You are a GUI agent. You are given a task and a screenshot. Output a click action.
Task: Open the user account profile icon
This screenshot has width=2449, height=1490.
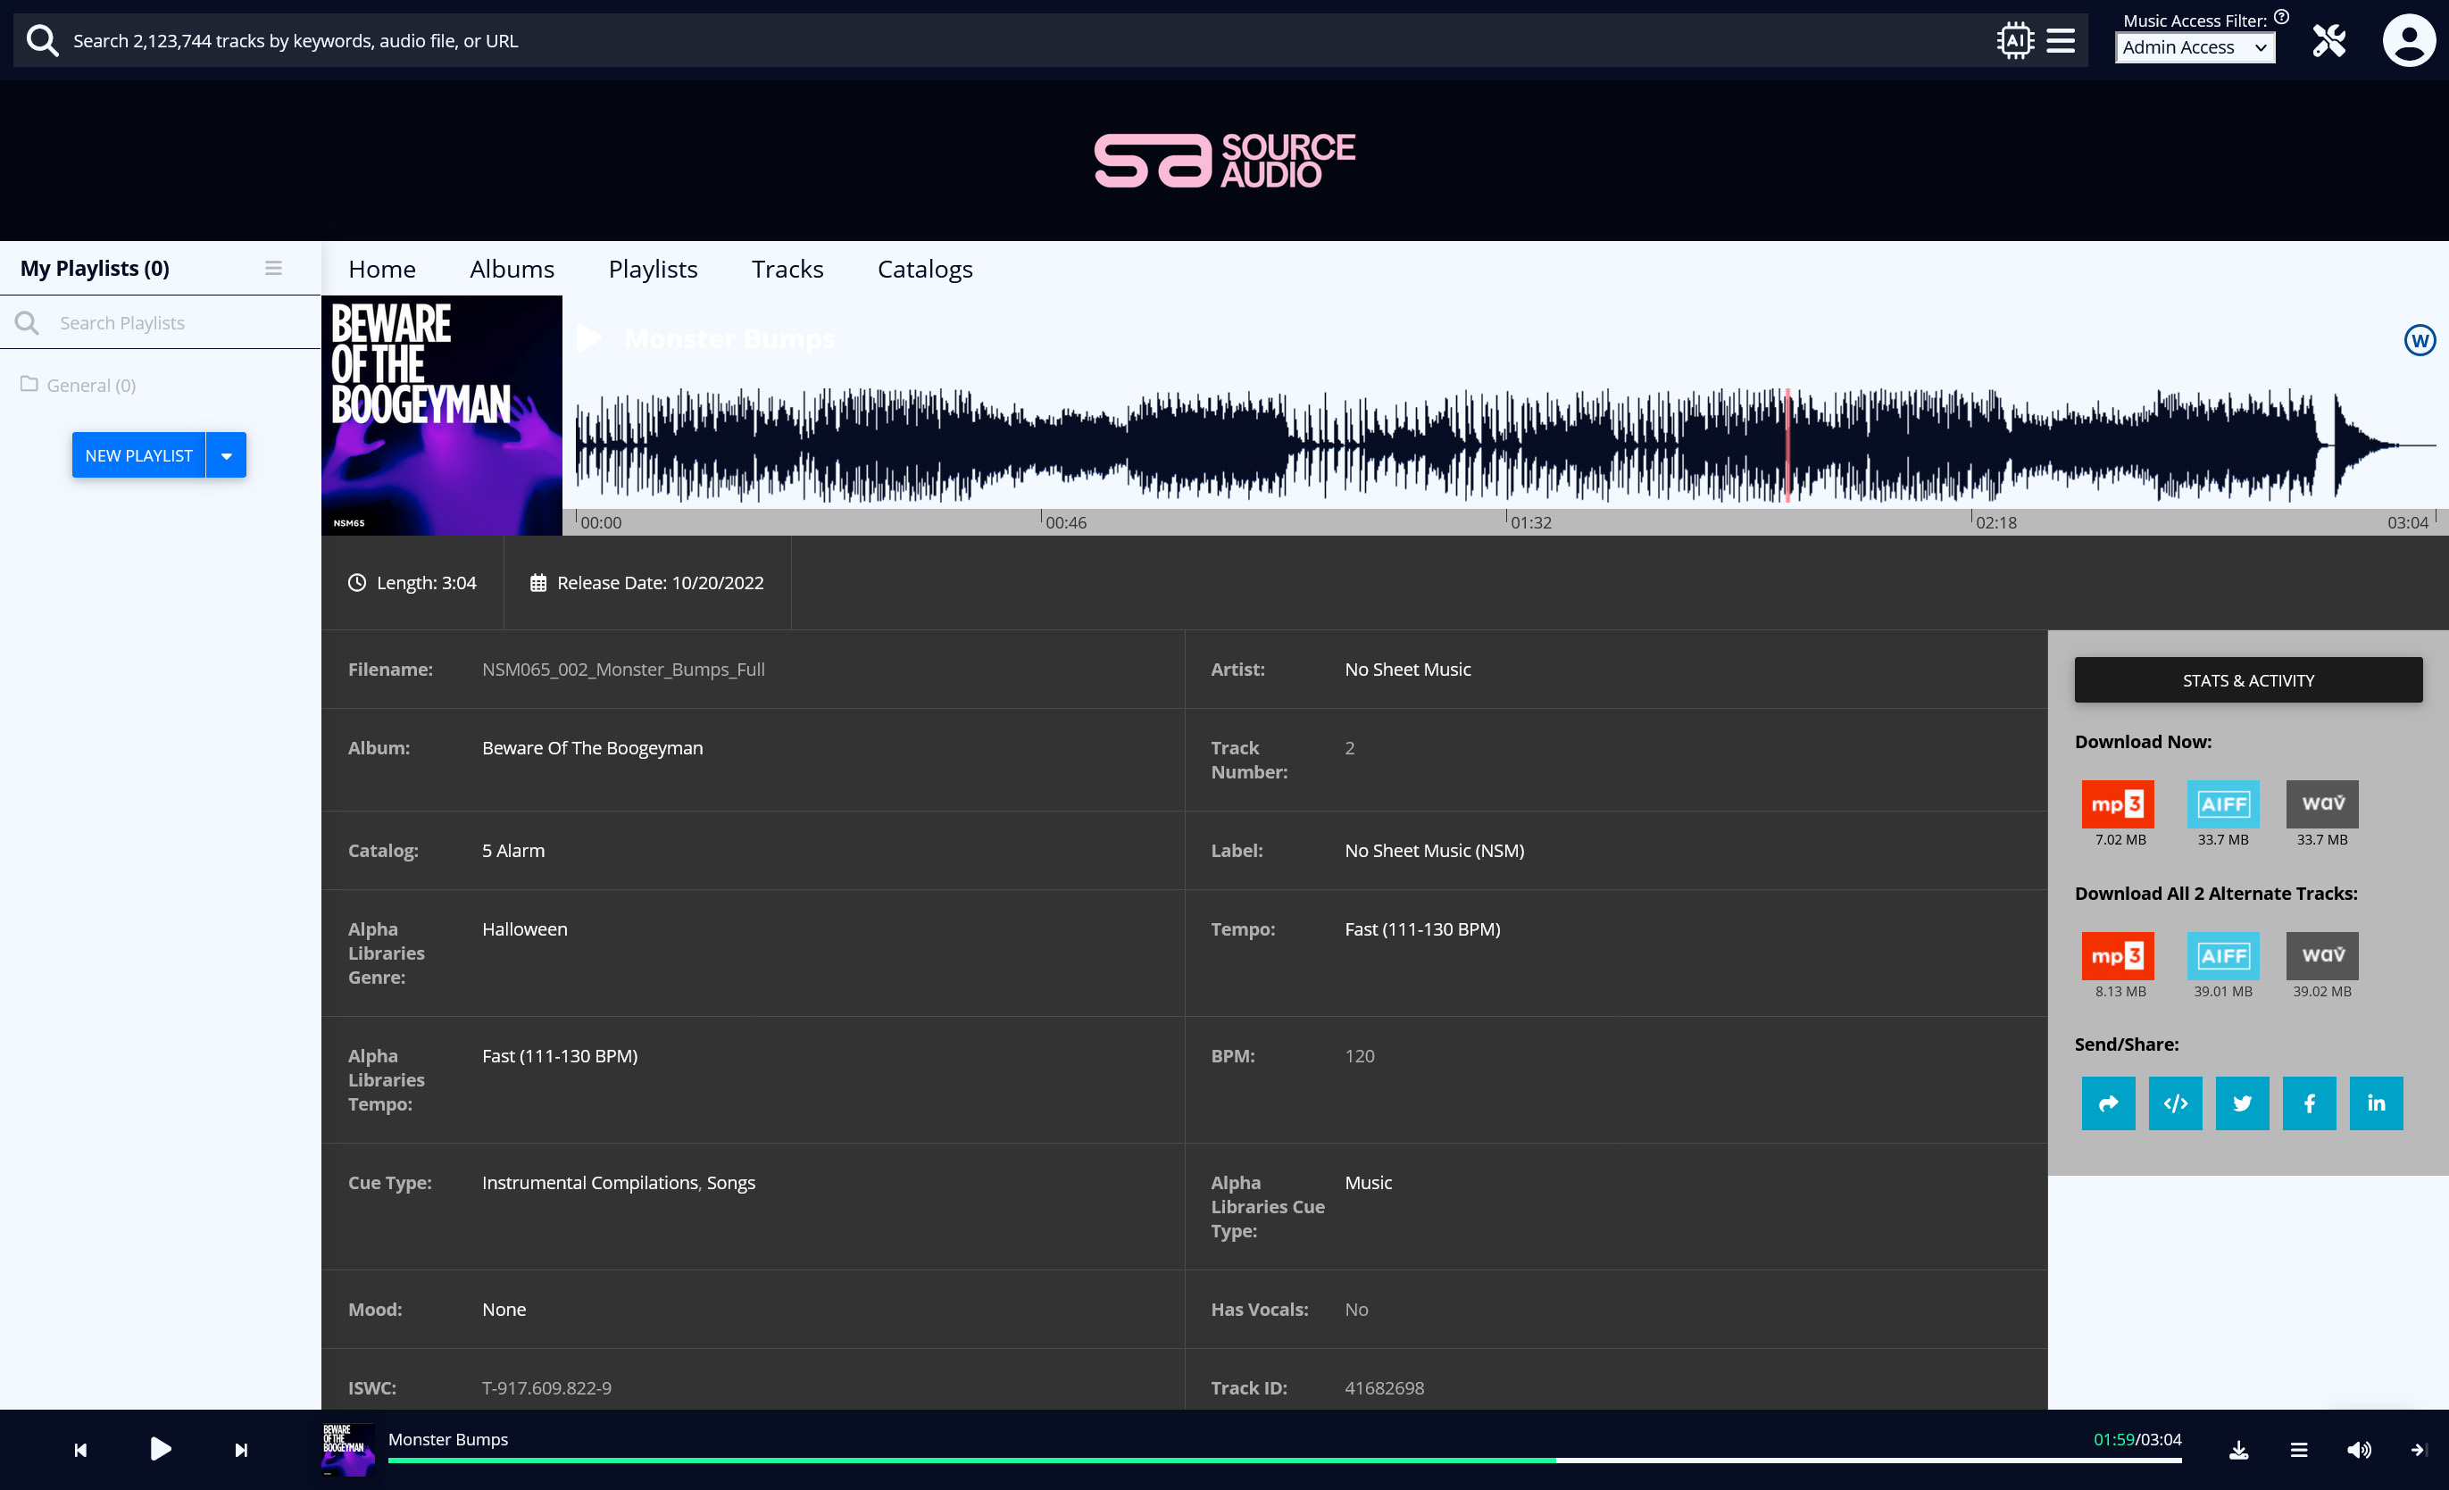[2408, 41]
